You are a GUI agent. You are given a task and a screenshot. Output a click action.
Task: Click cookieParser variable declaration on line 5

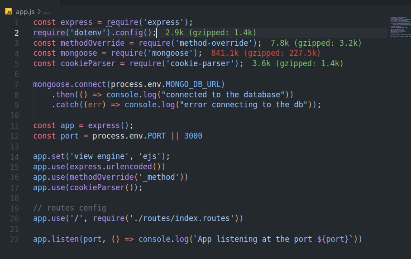pyautogui.click(x=88, y=63)
